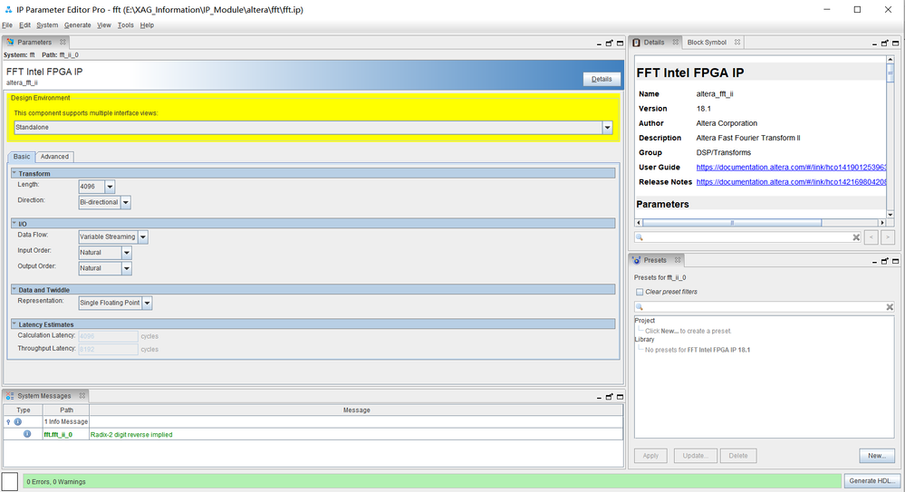Screen dimensions: 905x492
Task: Click info icon in 1 Info Message row
Action: pos(18,421)
